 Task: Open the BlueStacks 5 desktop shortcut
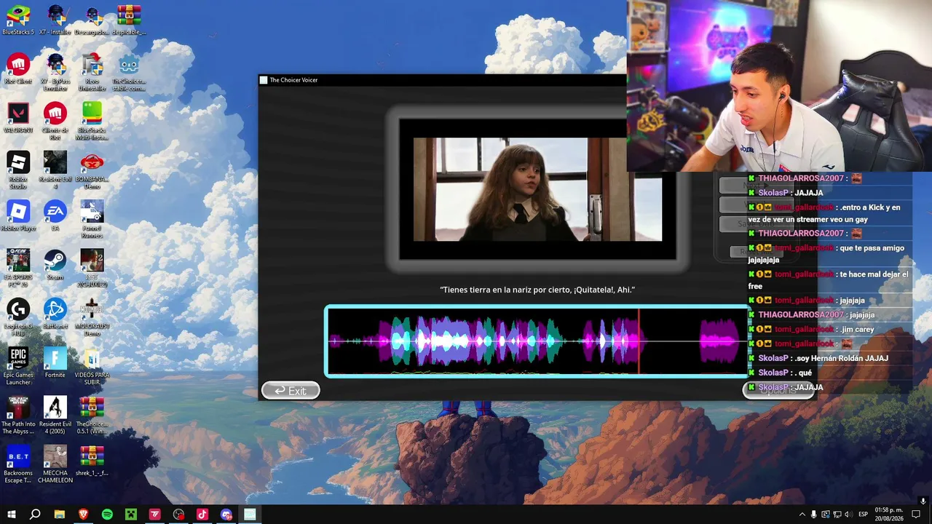click(18, 20)
